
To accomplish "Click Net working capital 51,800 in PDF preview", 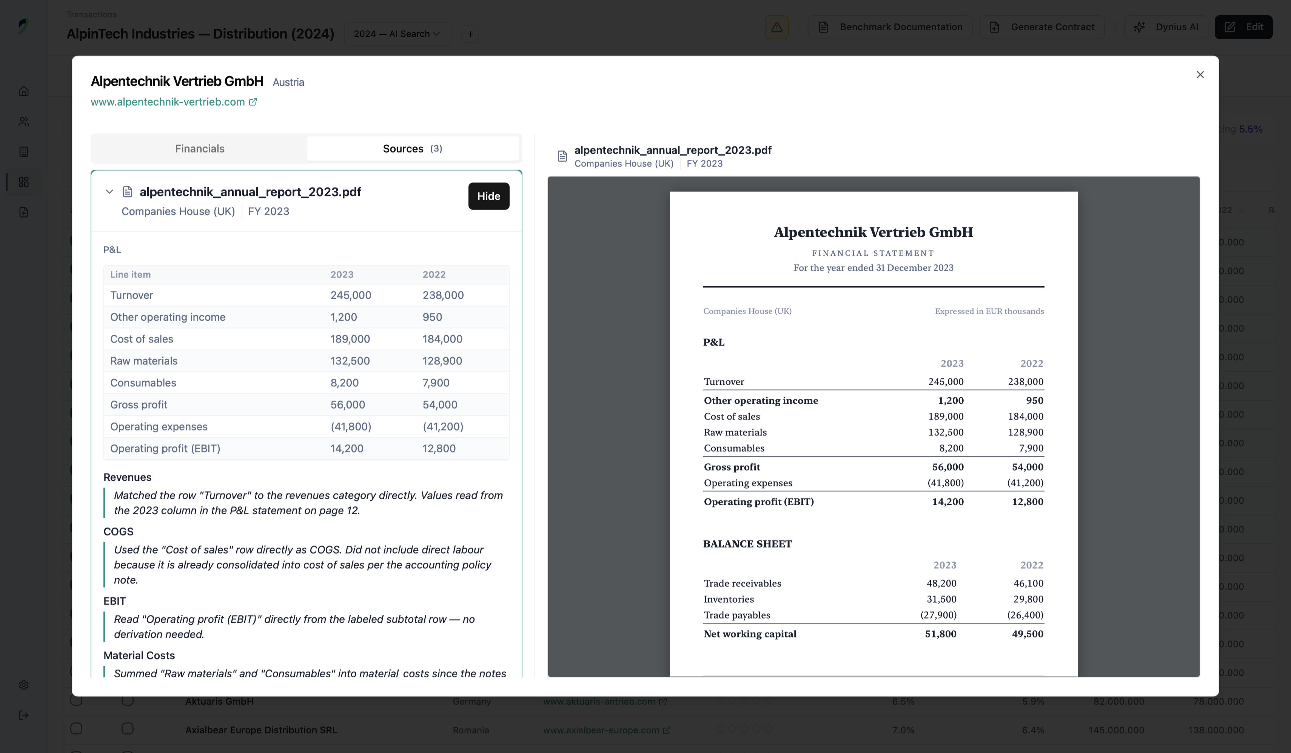I will (x=941, y=634).
